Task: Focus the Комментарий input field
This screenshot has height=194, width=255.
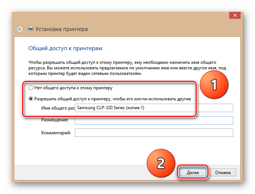Action: click(x=154, y=132)
